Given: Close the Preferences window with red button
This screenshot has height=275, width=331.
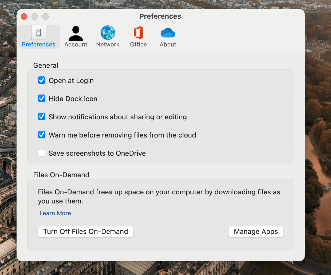Looking at the screenshot, I should (x=24, y=17).
